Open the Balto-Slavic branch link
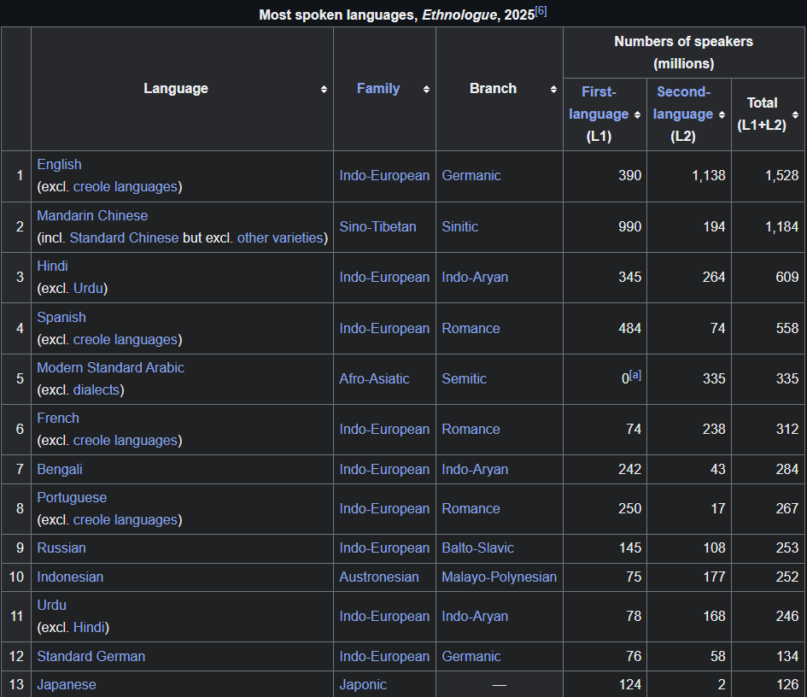Viewport: 807px width, 697px height. (477, 548)
